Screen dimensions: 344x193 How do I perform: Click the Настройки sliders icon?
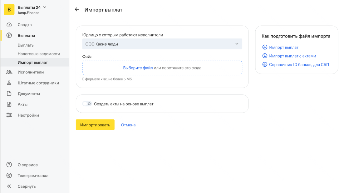click(x=9, y=115)
